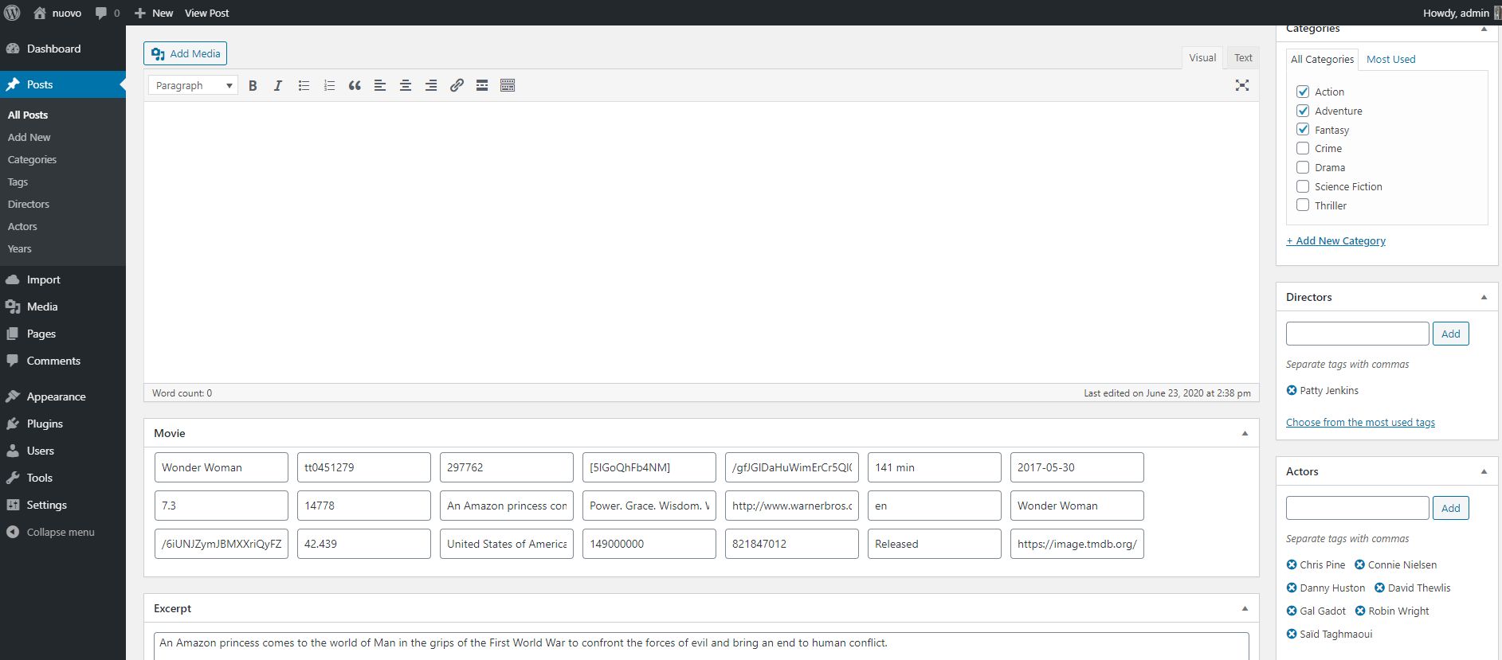Toggle the editor toolbar kitchen sink

tap(508, 85)
